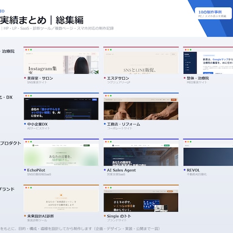Click the 不動産AI自動化 subtitle
233x233 pixels.
point(197,174)
